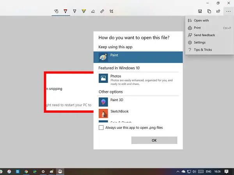Viewport: 234px width, 175px height.
Task: Share the snip
Action: (x=218, y=11)
